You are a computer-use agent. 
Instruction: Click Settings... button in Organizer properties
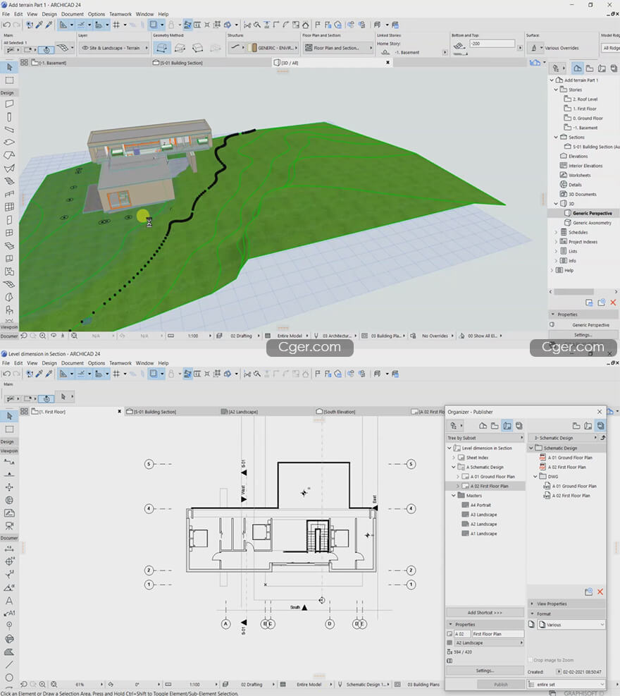[x=485, y=671]
